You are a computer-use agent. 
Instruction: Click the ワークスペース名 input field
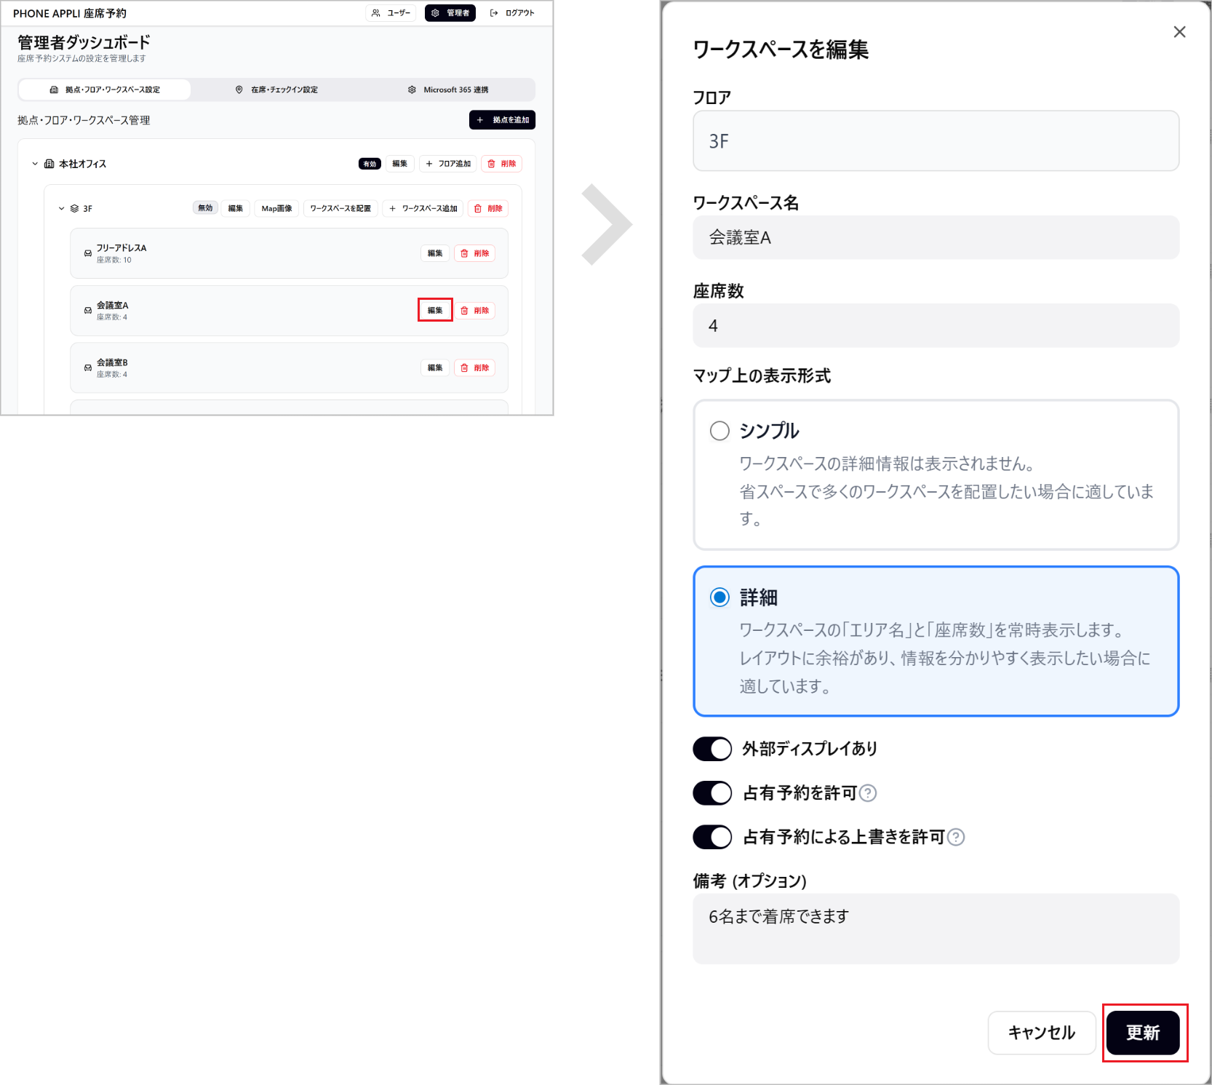pyautogui.click(x=936, y=237)
